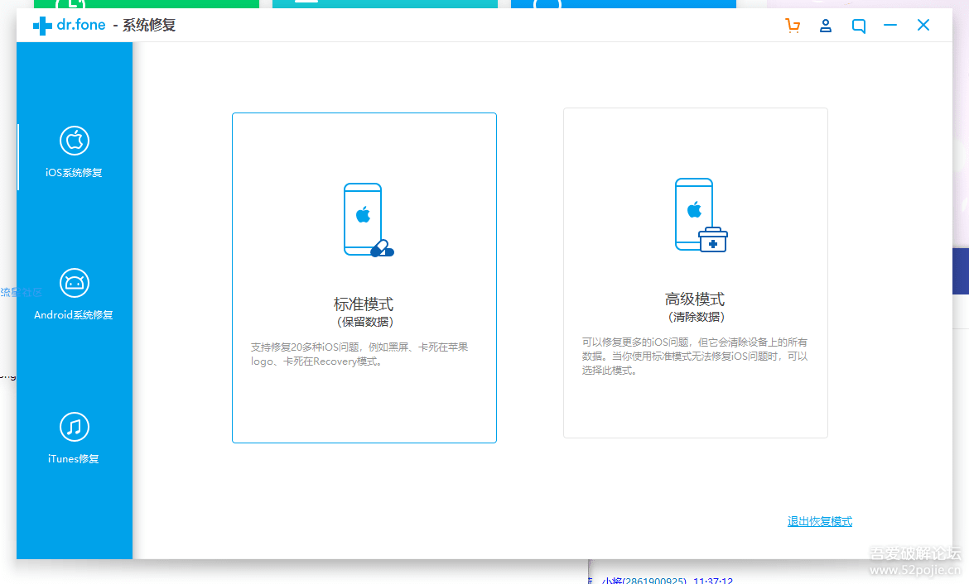The width and height of the screenshot is (969, 584).
Task: Click the phone with pill icon
Action: pyautogui.click(x=369, y=219)
